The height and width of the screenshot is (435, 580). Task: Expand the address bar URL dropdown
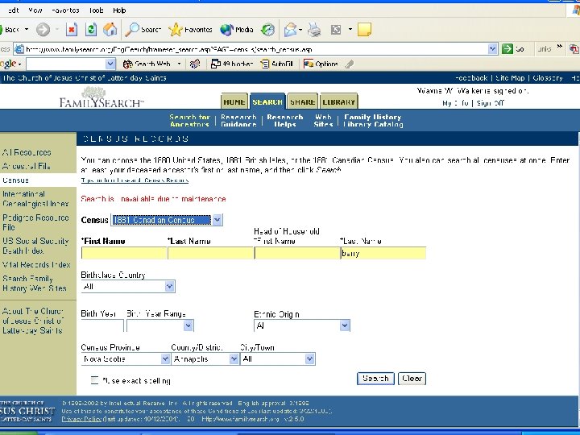[492, 49]
